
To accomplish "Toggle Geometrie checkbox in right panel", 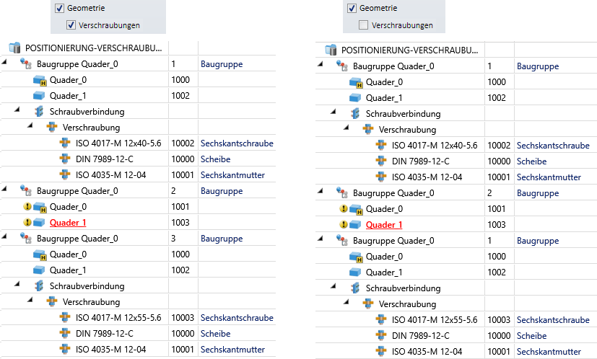I will pos(352,9).
